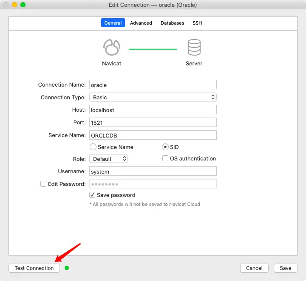Click the Service Name text field

click(153, 135)
